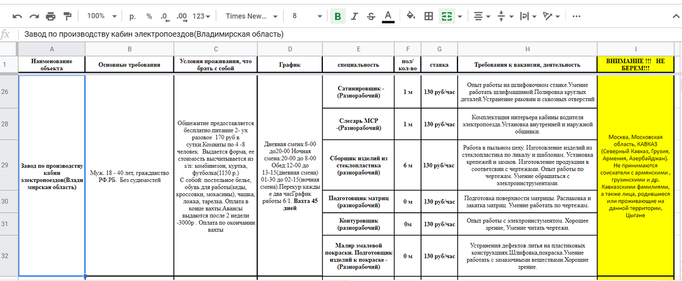Image resolution: width=682 pixels, height=281 pixels.
Task: Open the three-dot more toolbar options
Action: (576, 16)
